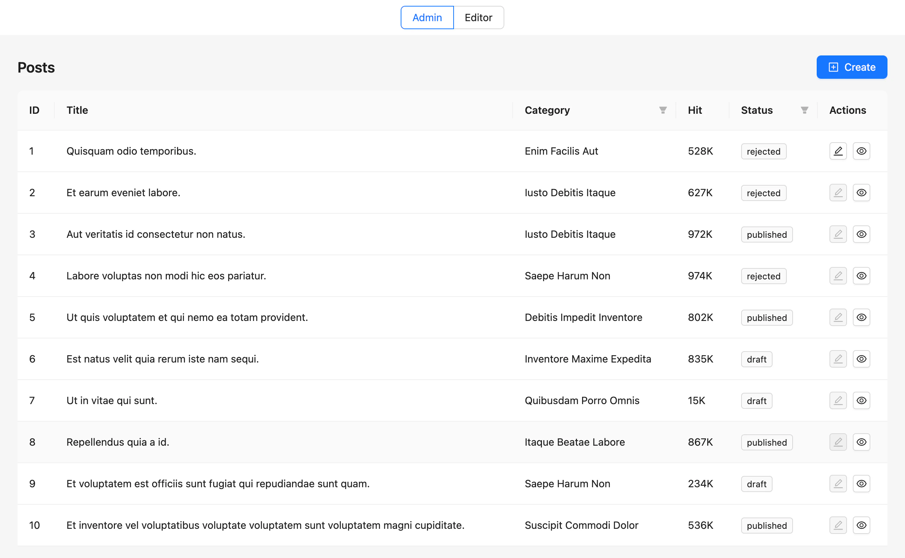The width and height of the screenshot is (905, 558).
Task: Click the Create post button
Action: pyautogui.click(x=852, y=67)
